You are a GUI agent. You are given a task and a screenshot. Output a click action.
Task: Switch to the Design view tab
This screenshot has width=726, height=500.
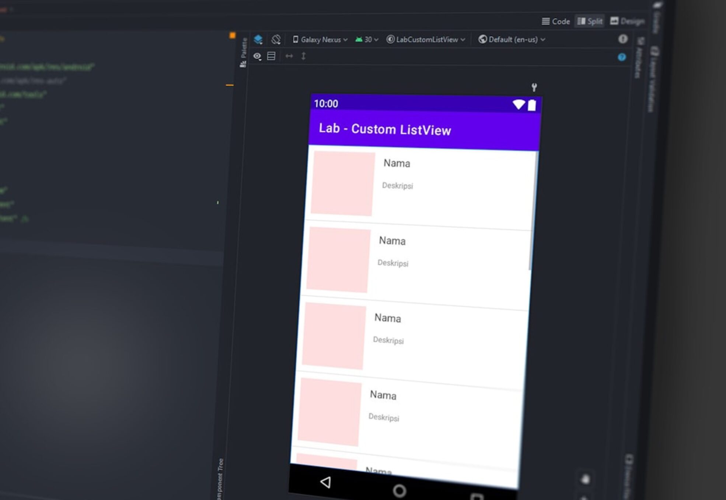pyautogui.click(x=627, y=21)
